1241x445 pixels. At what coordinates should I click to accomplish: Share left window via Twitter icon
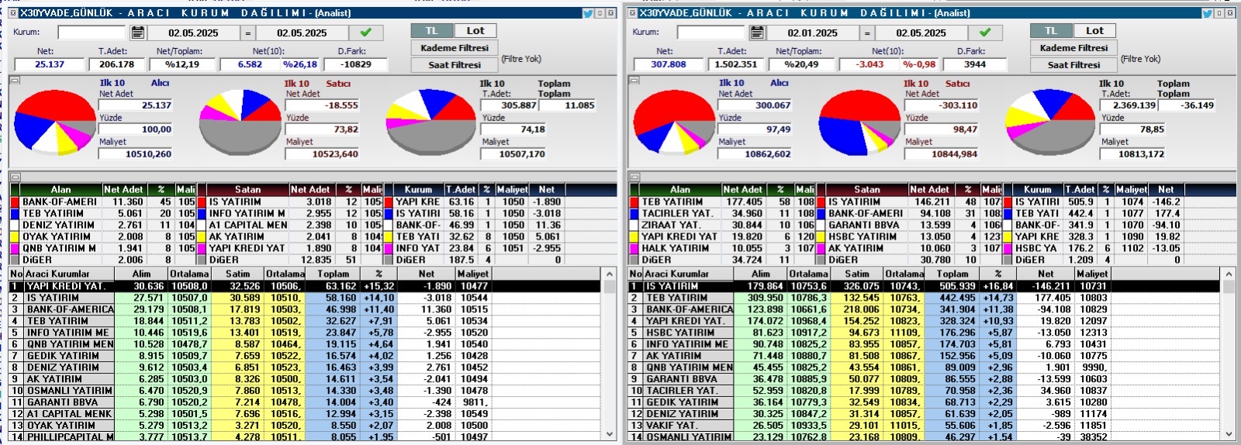click(x=588, y=13)
